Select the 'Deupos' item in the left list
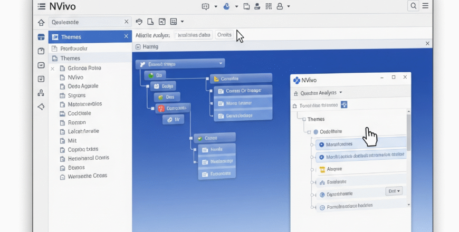Image resolution: width=459 pixels, height=232 pixels. pyautogui.click(x=77, y=168)
